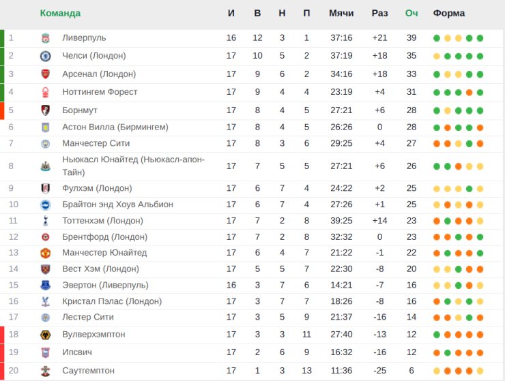505x381 pixels.
Task: Select the Лестер Сити table row
Action: (252, 318)
